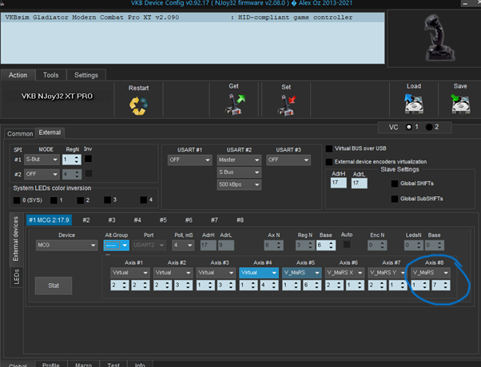Click Axis #1 first value stepper
This screenshot has height=367, width=481.
(x=120, y=285)
